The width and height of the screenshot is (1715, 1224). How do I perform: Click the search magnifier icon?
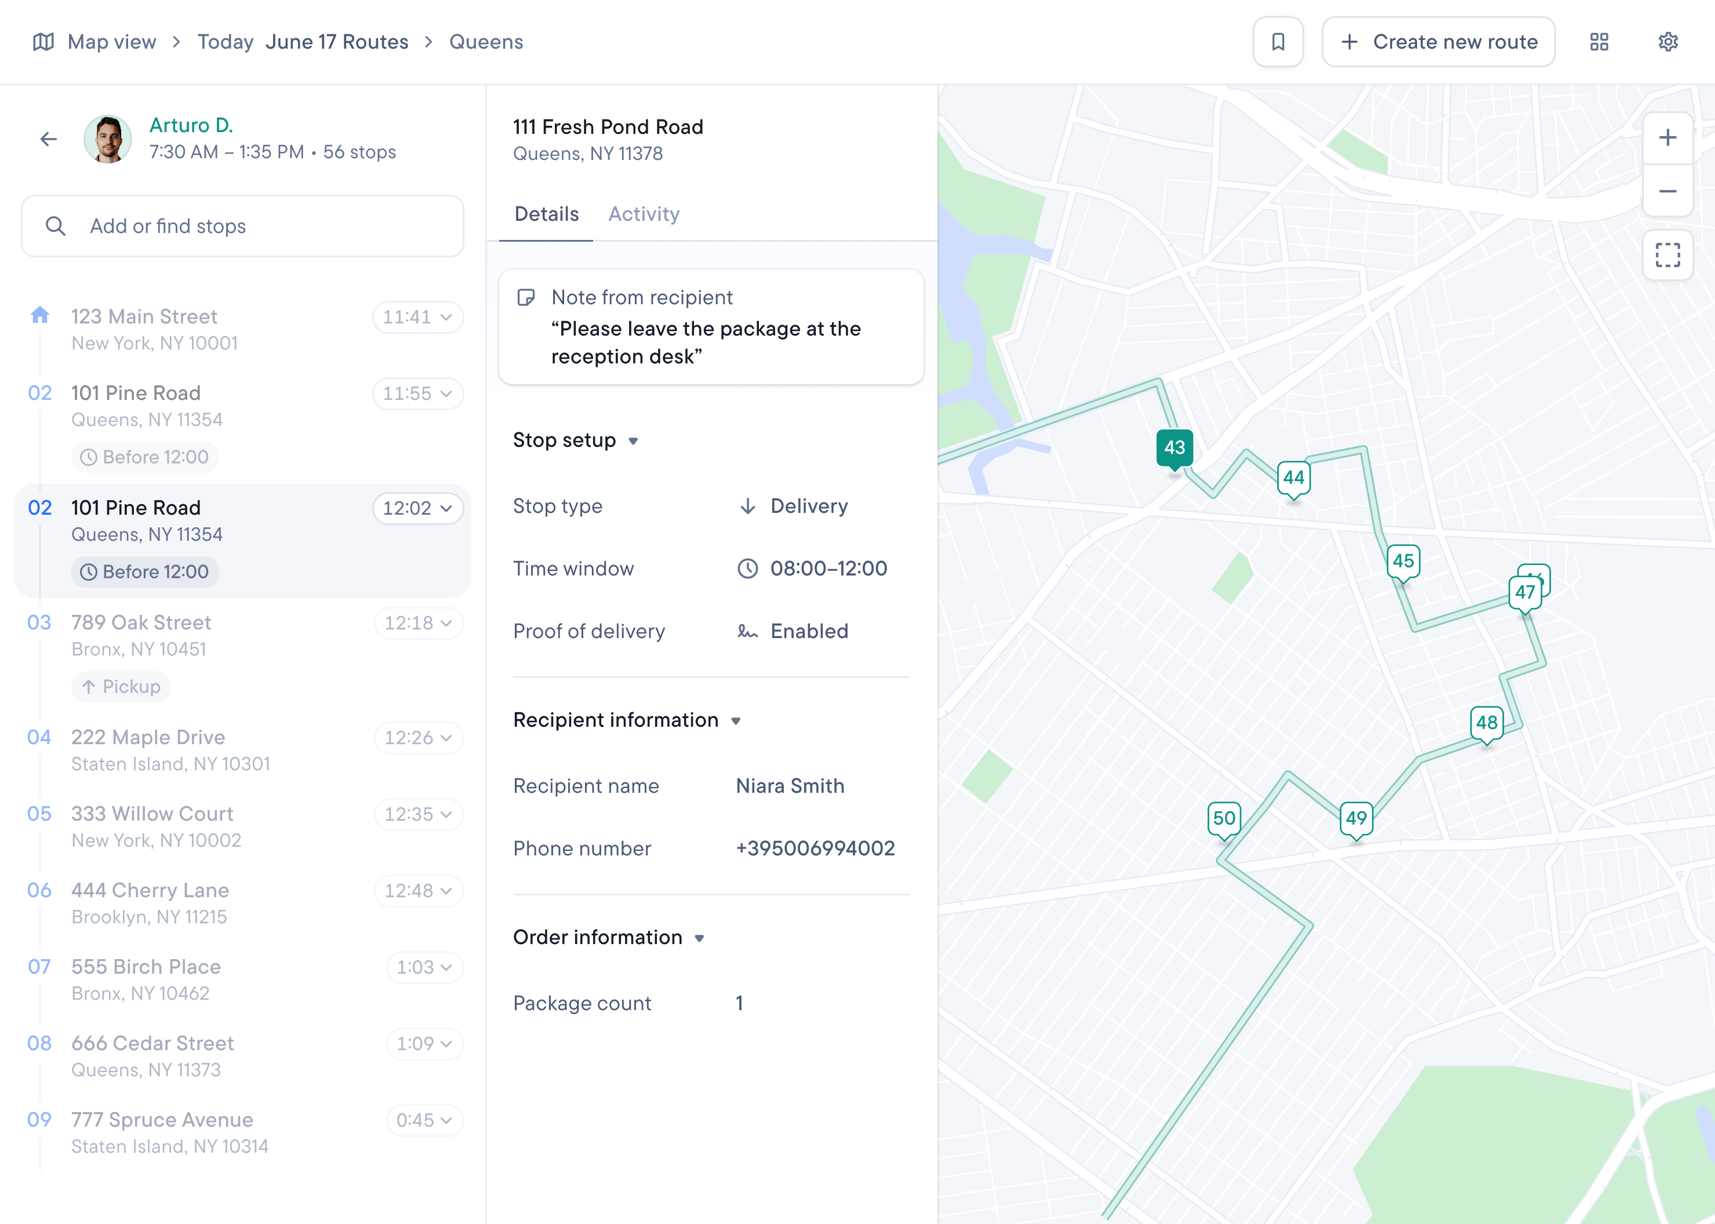(56, 226)
